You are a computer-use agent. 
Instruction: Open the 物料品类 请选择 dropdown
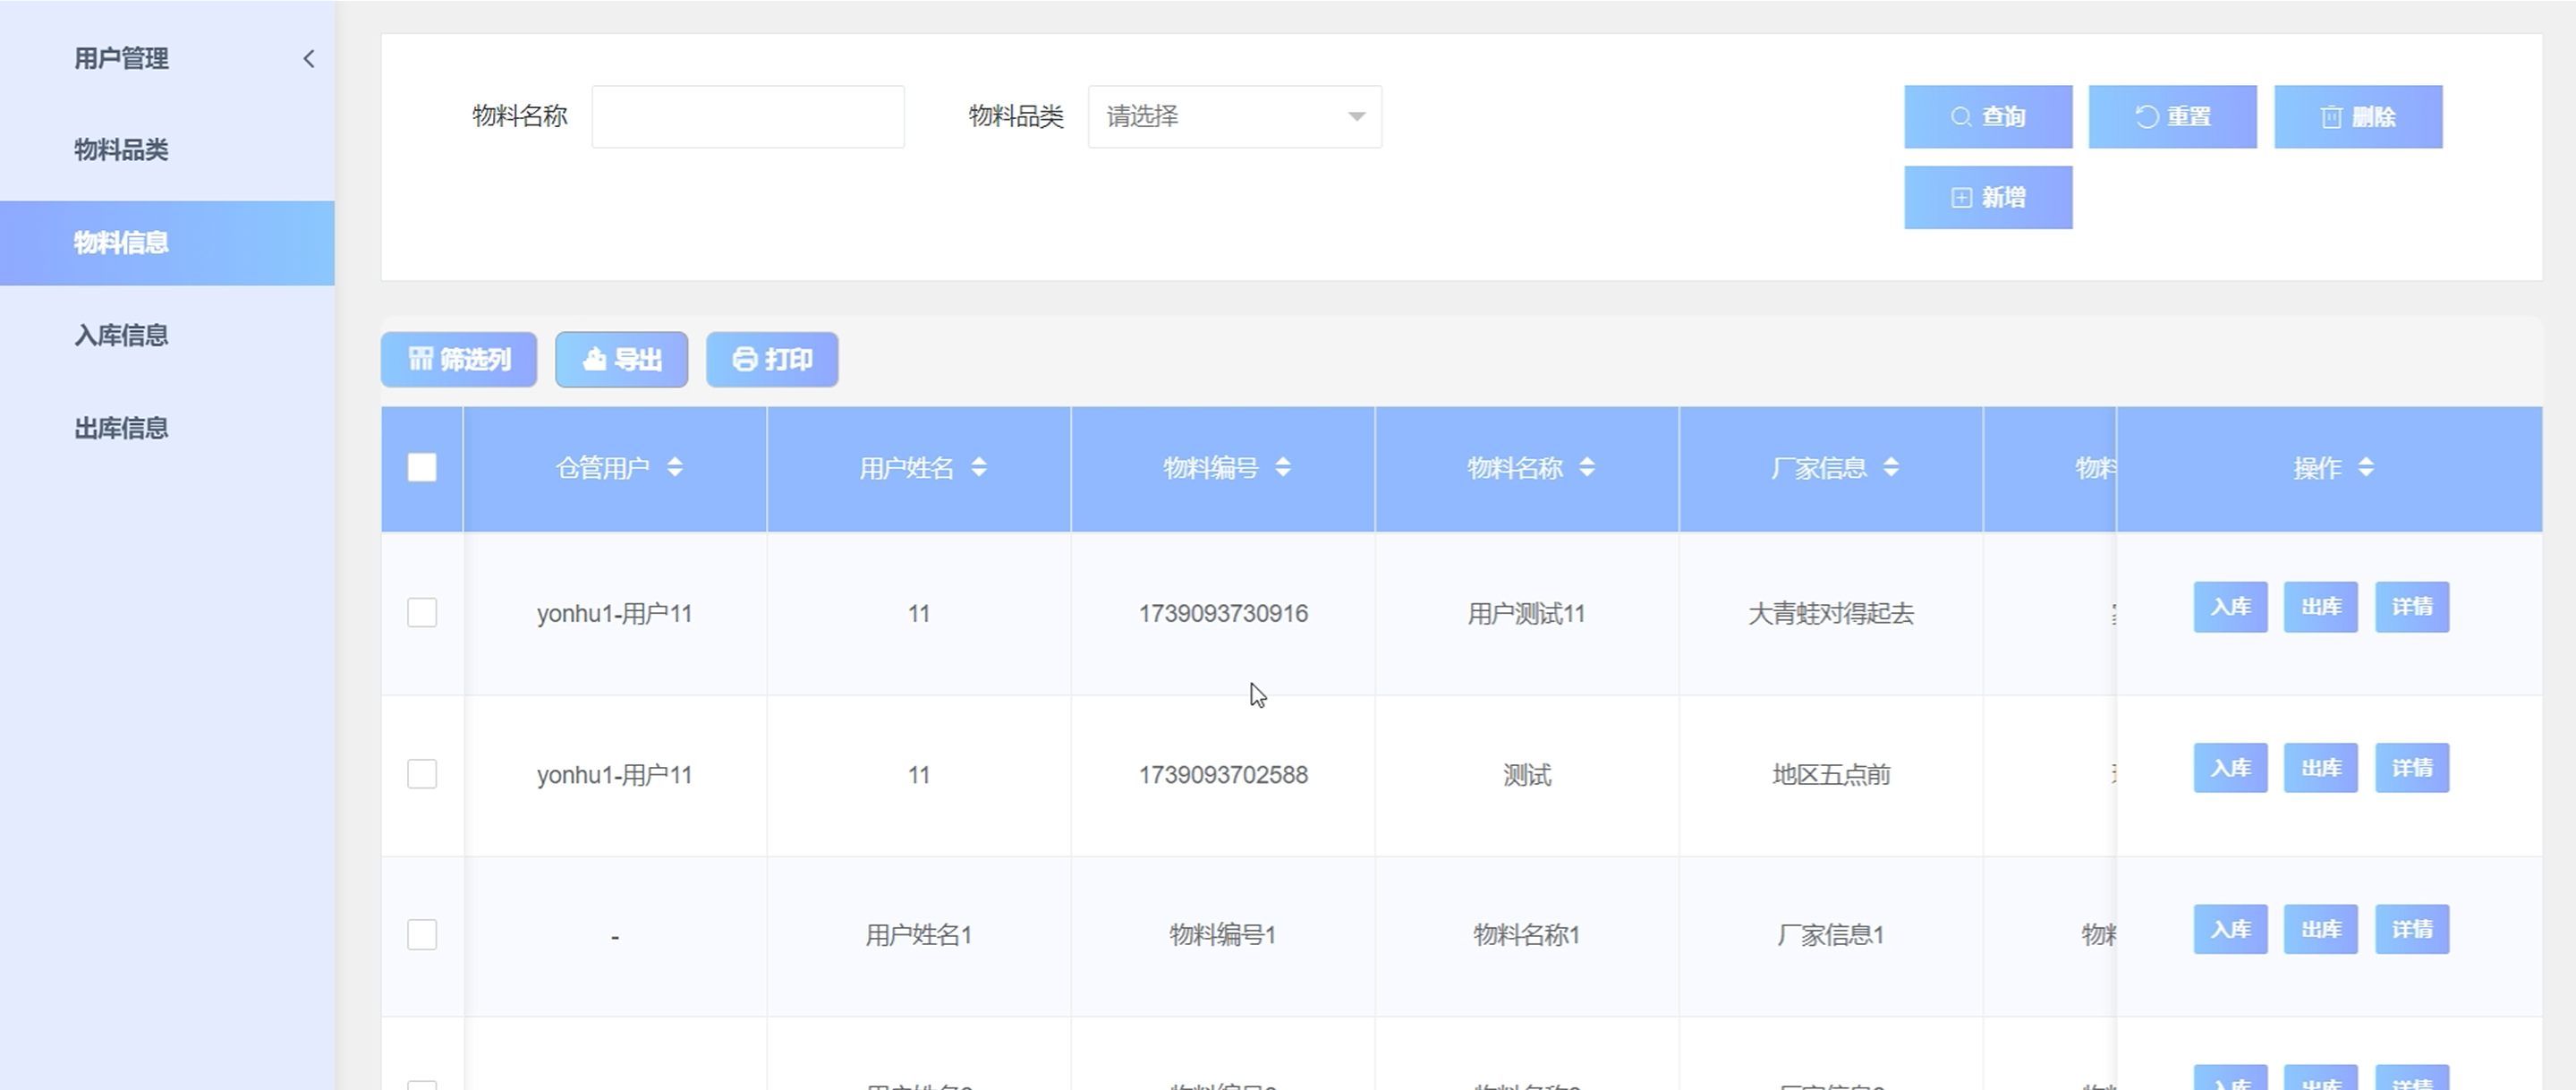coord(1234,117)
